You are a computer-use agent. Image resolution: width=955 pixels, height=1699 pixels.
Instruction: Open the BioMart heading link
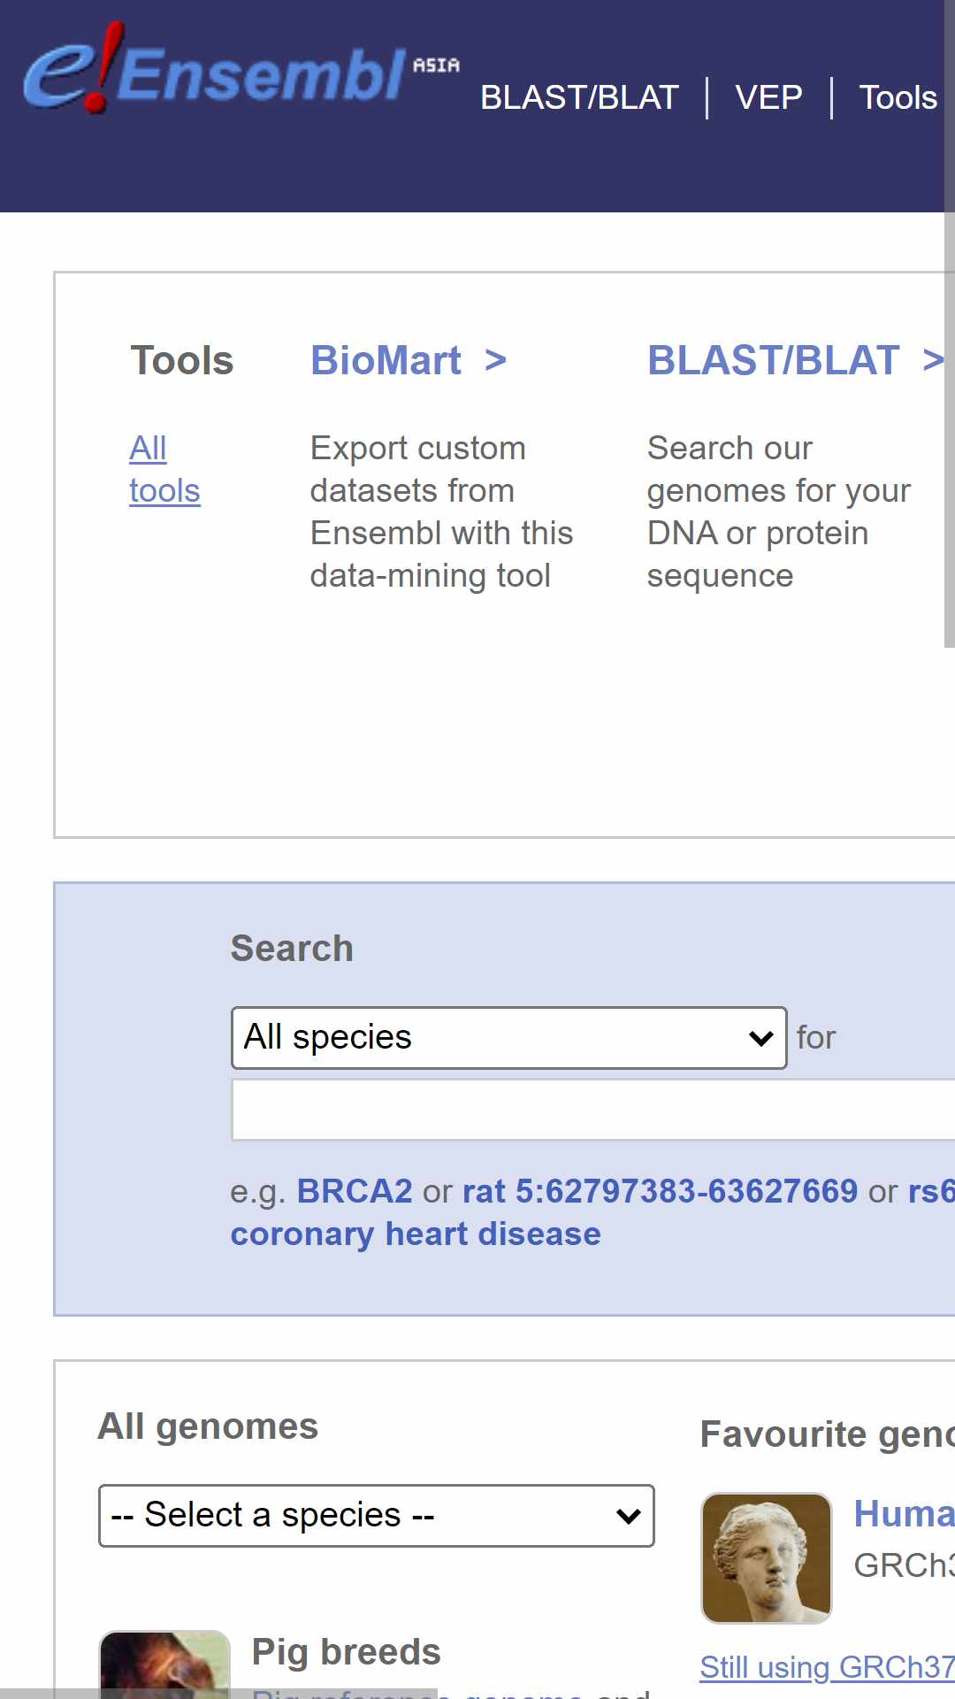pos(409,360)
